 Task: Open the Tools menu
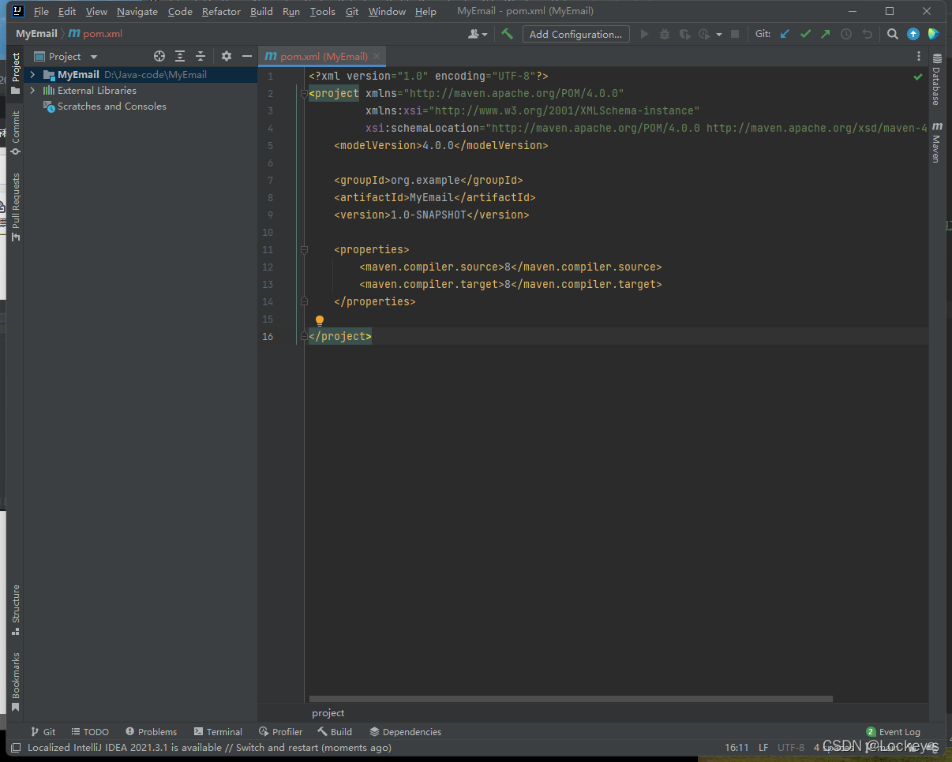coord(322,11)
